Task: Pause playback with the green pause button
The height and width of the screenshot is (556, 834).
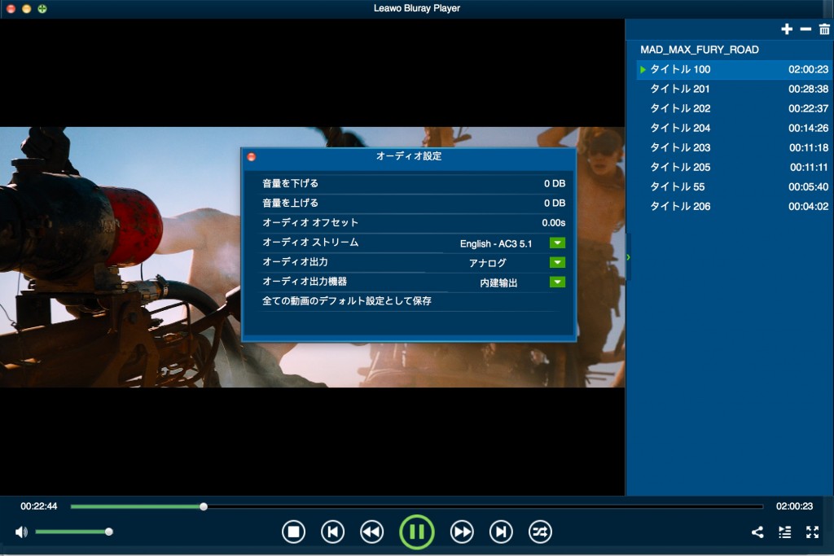Action: [417, 532]
